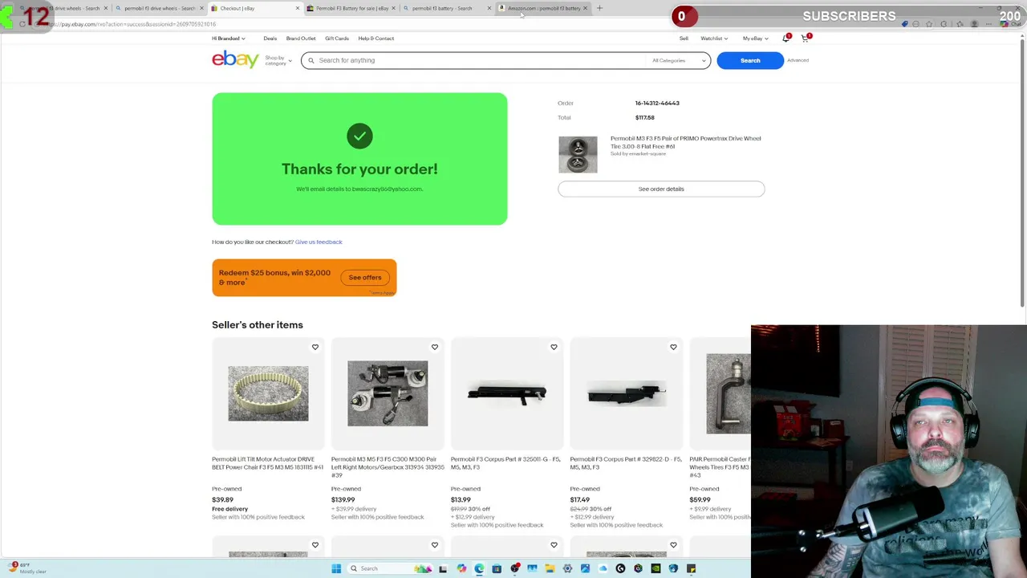Viewport: 1027px width, 578px height.
Task: Click the Sell link in the header
Action: (684, 39)
